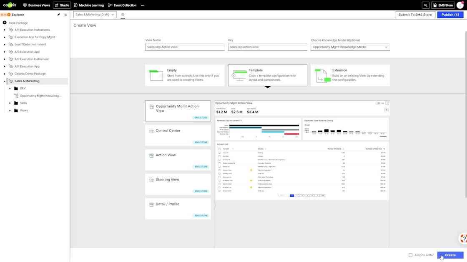Image resolution: width=467 pixels, height=262 pixels.
Task: Click the search magnifier icon
Action: (x=426, y=5)
